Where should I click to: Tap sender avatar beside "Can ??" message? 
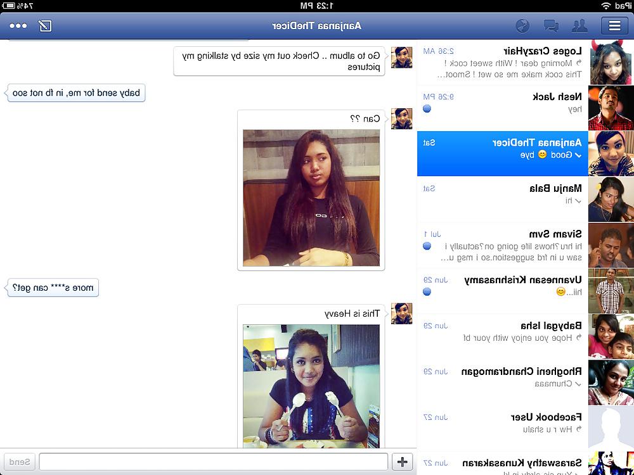click(401, 119)
